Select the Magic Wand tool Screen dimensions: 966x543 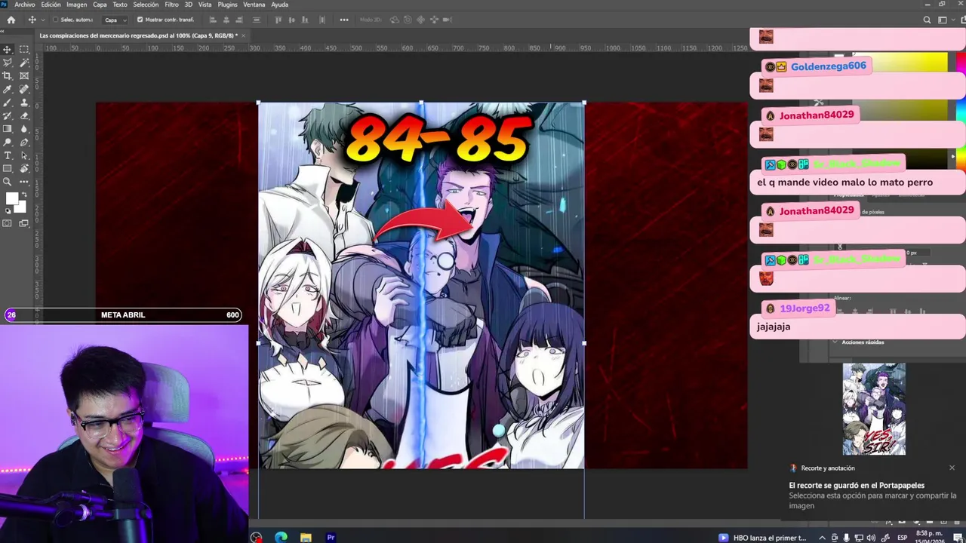tap(24, 63)
